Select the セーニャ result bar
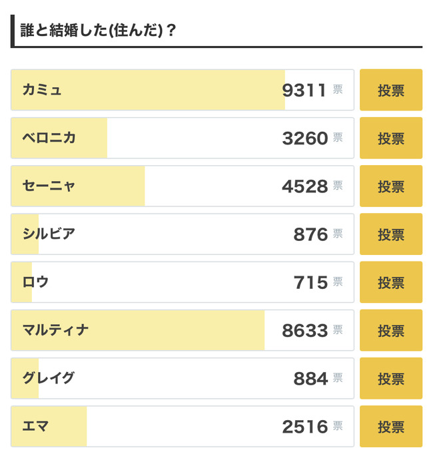 point(183,186)
